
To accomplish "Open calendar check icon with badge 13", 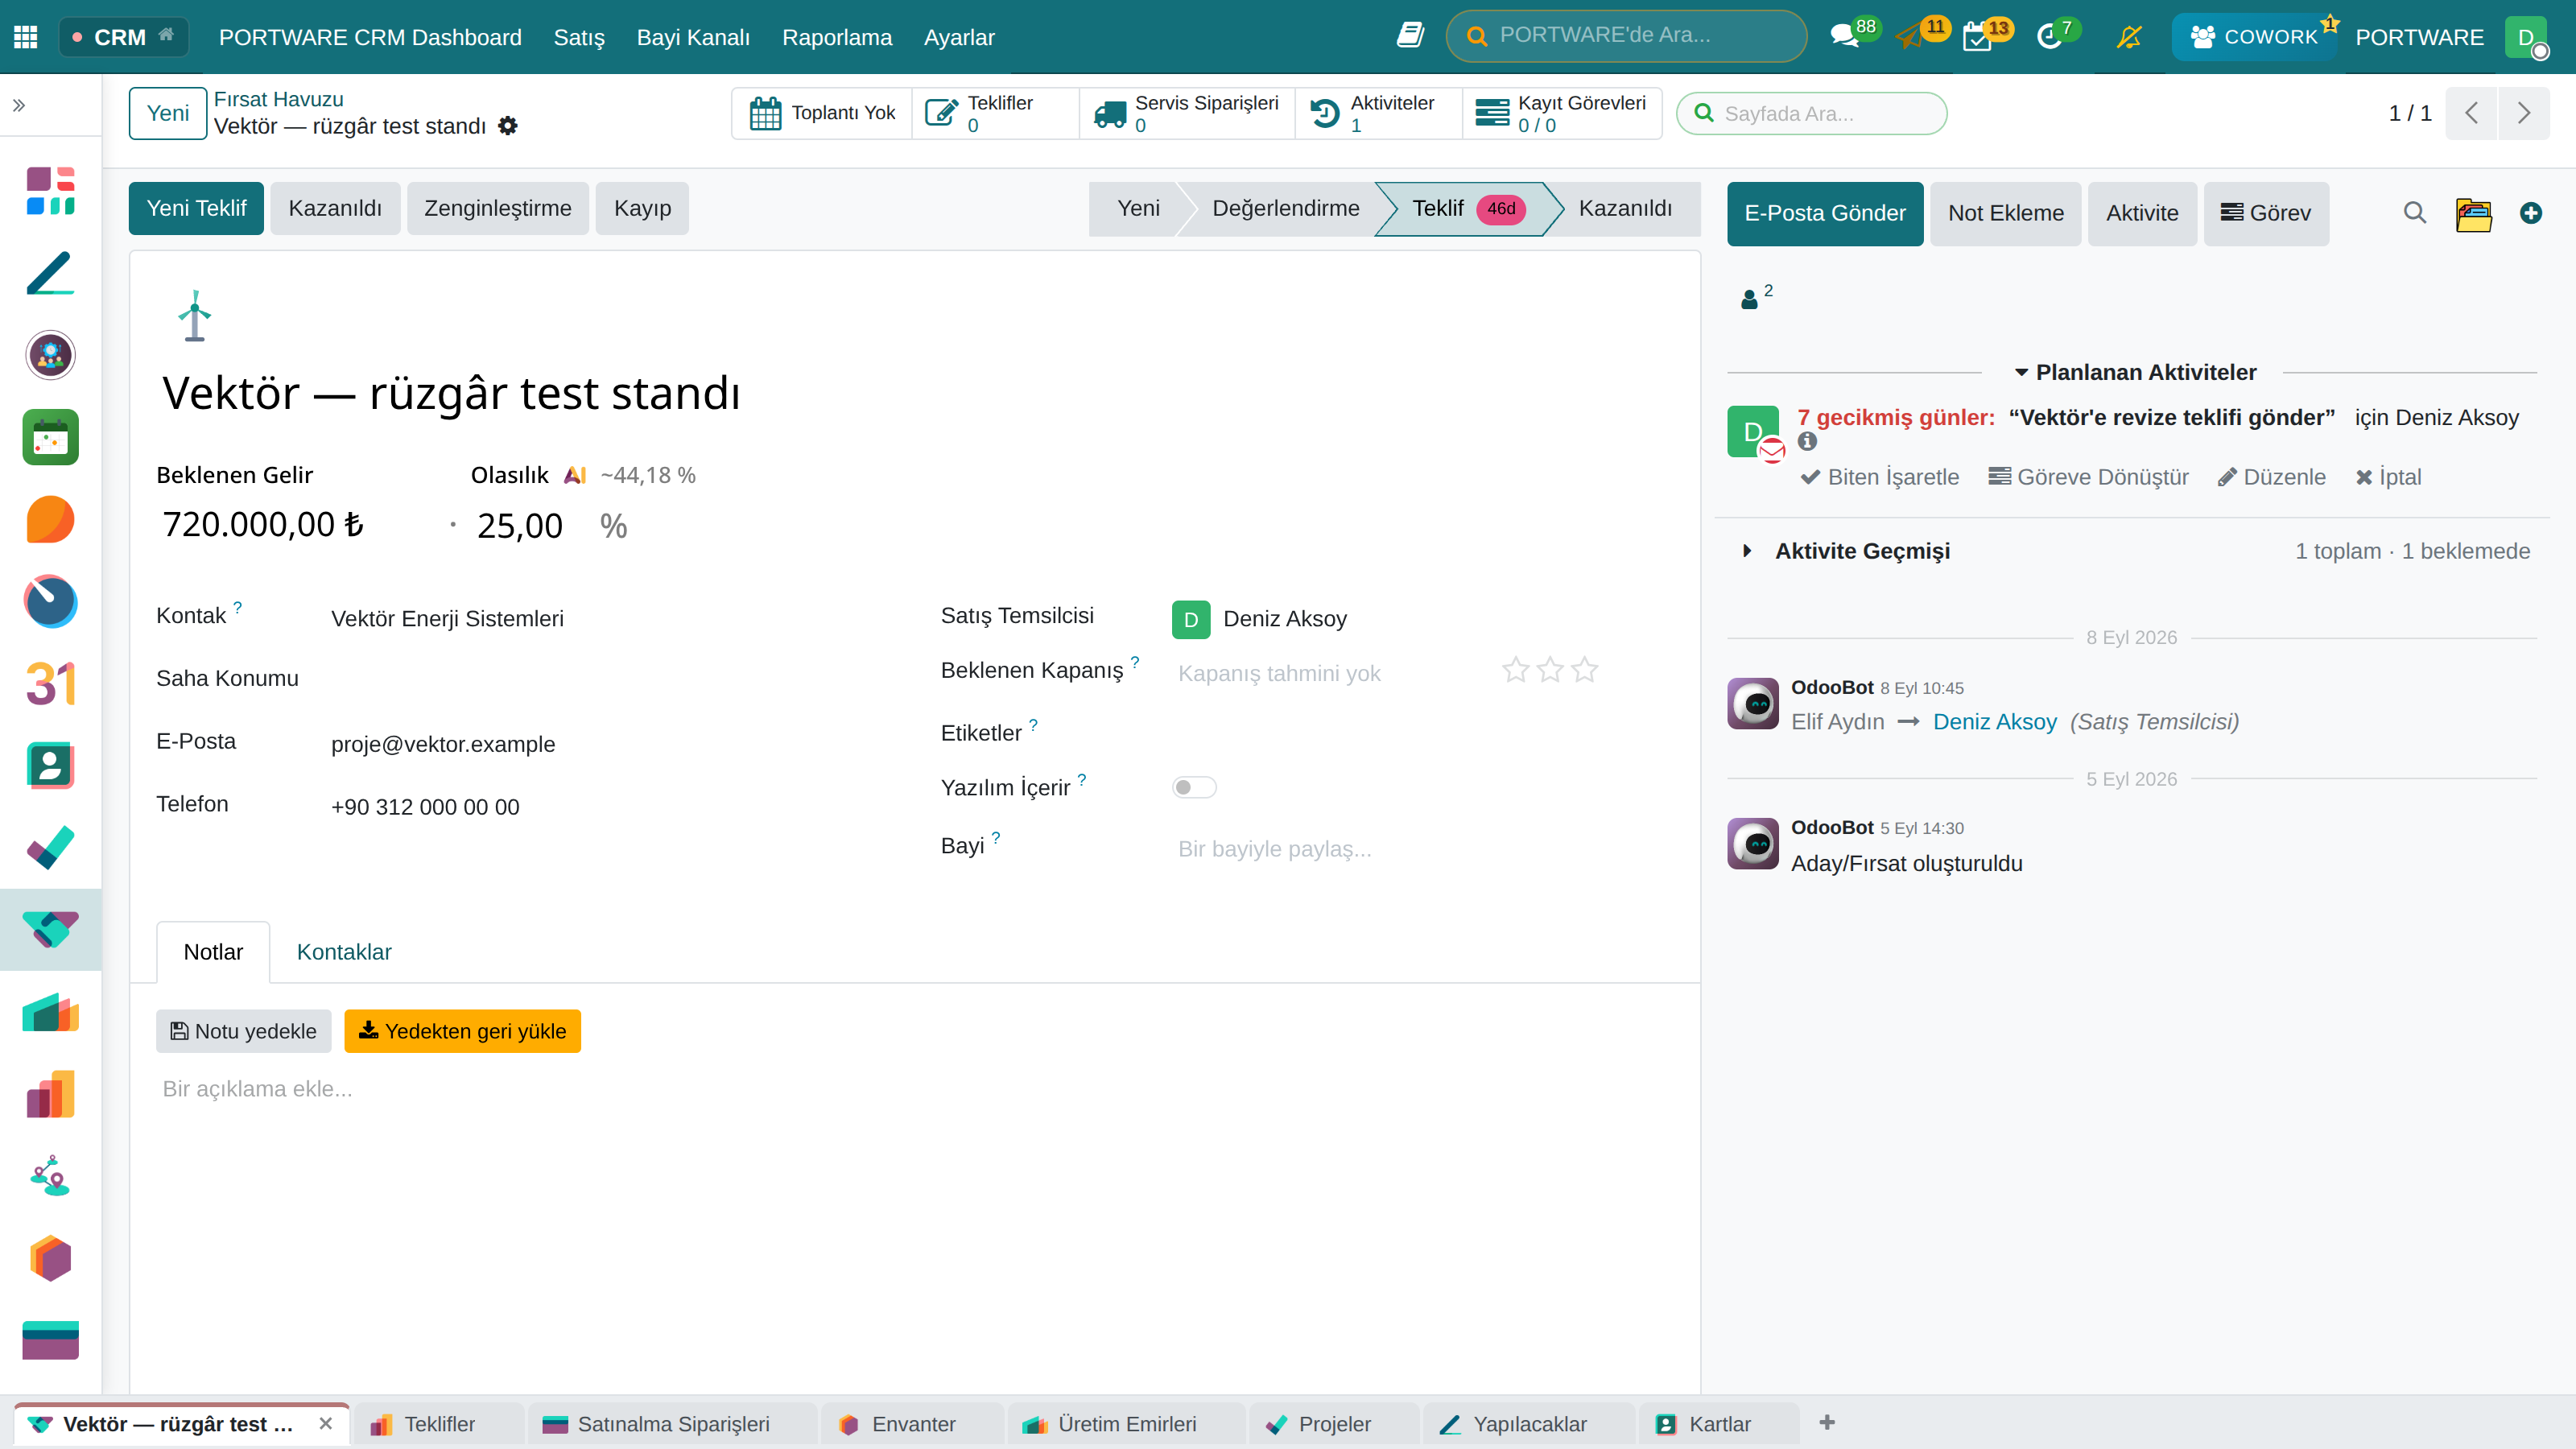I will point(1977,37).
